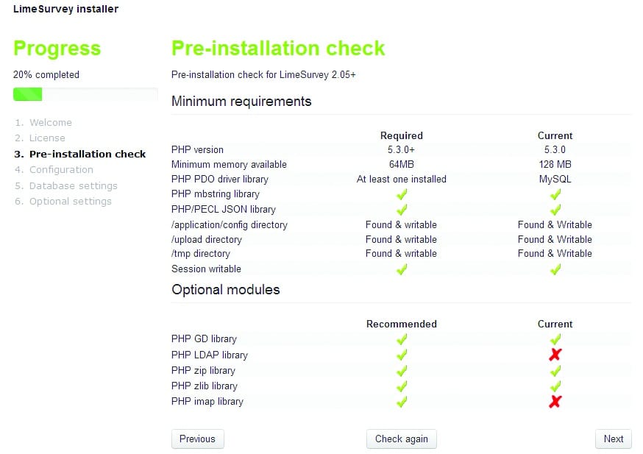Select Pre-installation check step
The height and width of the screenshot is (454, 643).
[x=87, y=154]
